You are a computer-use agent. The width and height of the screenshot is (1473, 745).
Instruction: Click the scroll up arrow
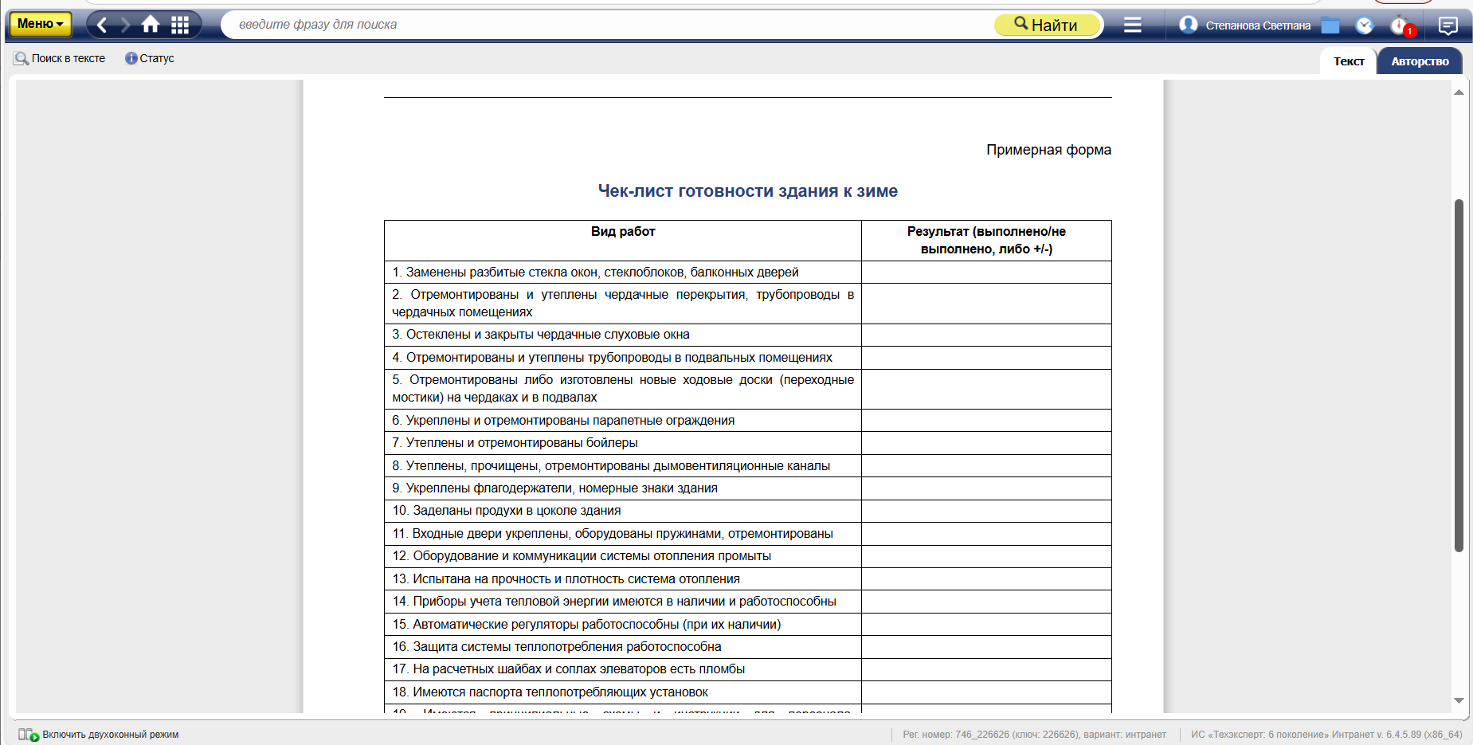pos(1459,92)
